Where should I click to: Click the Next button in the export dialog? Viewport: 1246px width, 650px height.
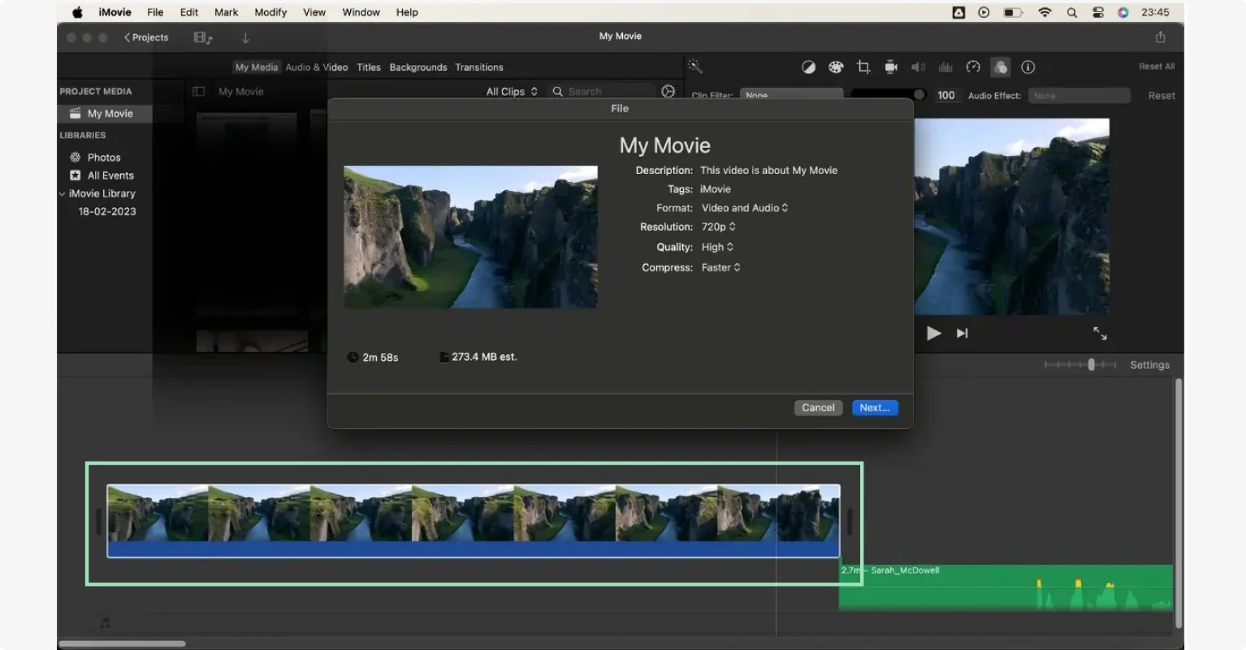874,407
